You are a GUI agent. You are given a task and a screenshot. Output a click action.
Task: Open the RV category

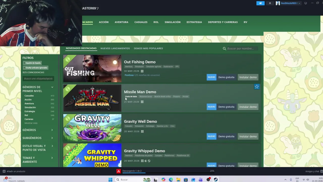(x=245, y=22)
